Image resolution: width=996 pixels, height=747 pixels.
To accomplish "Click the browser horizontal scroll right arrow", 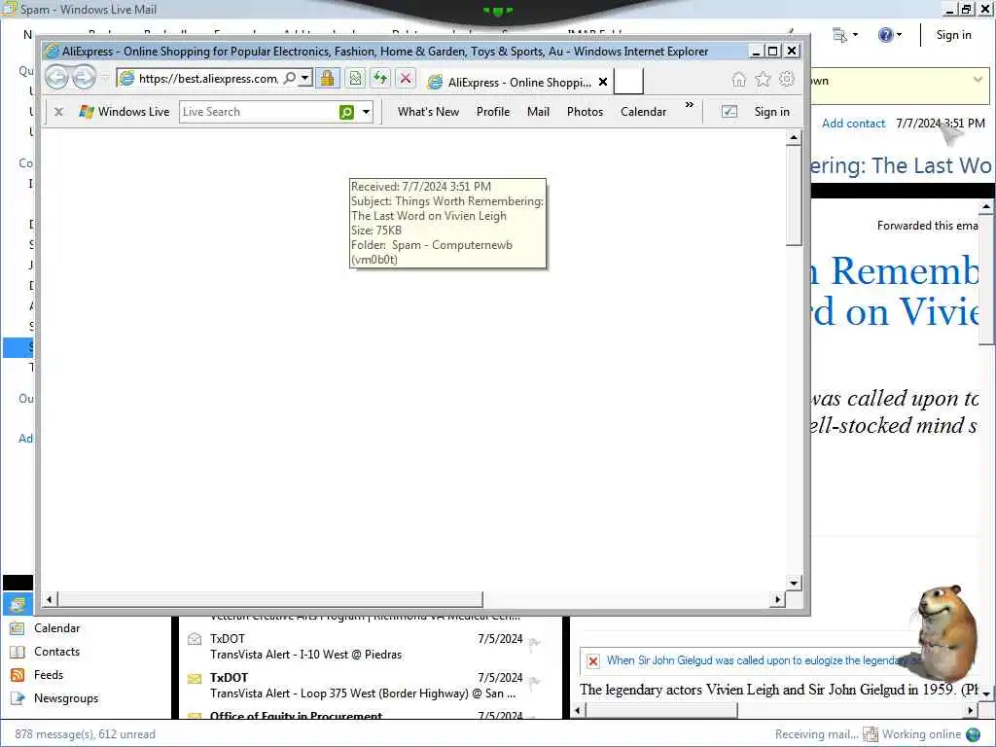I will coord(777,599).
